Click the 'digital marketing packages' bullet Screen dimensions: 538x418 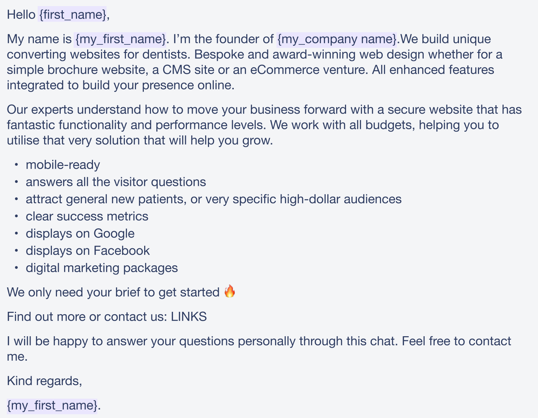(102, 268)
